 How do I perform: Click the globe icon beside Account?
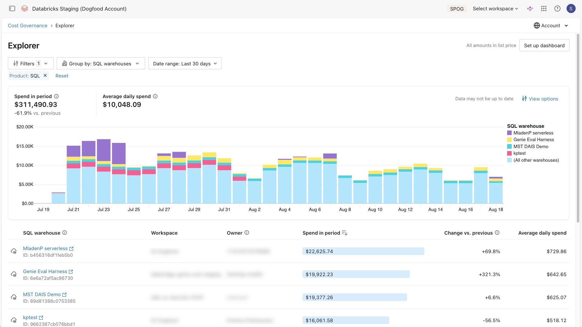[537, 25]
